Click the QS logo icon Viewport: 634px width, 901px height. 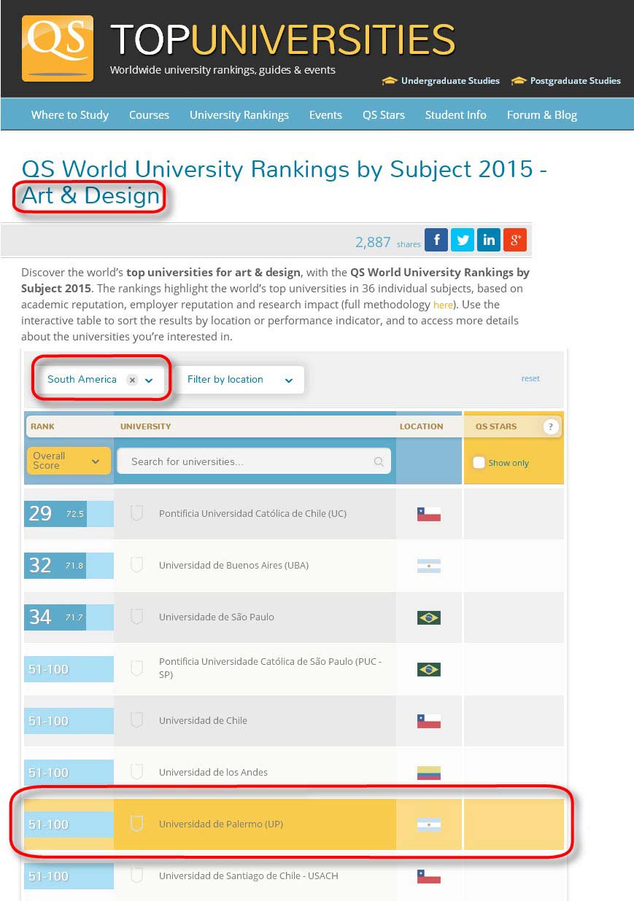[58, 48]
